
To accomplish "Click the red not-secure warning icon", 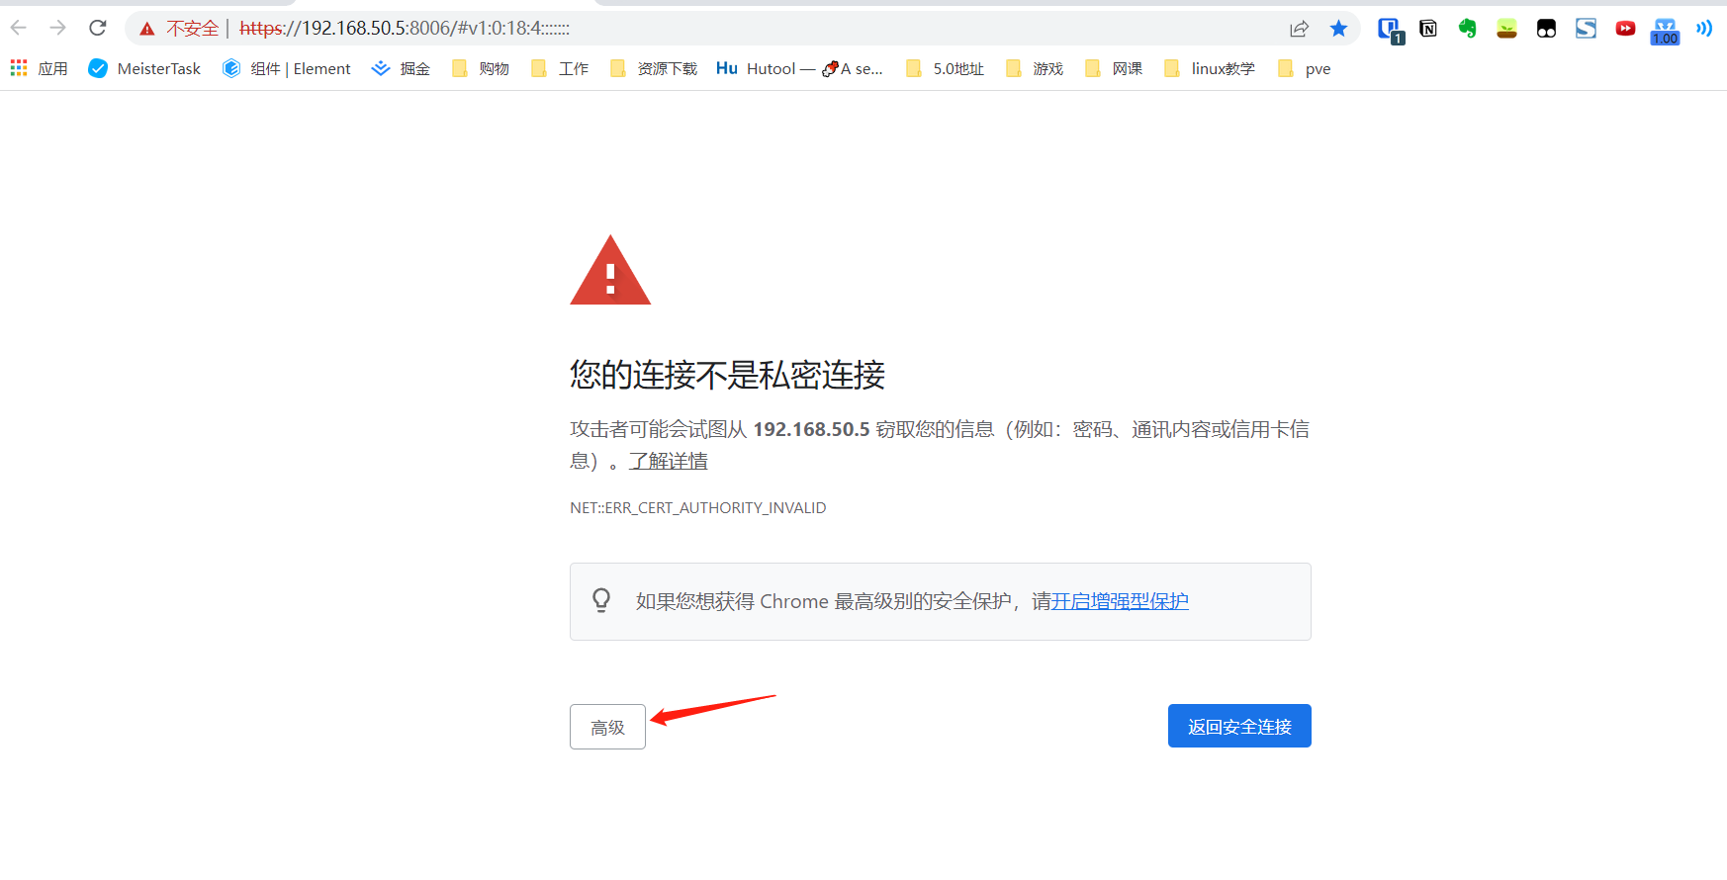I will tap(147, 29).
